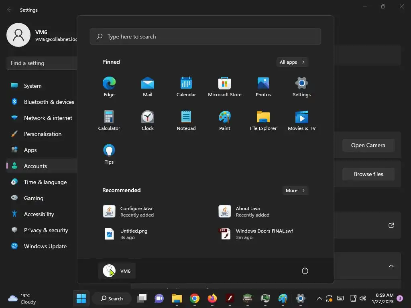
Task: Switch to Paint in taskbar
Action: click(x=283, y=298)
